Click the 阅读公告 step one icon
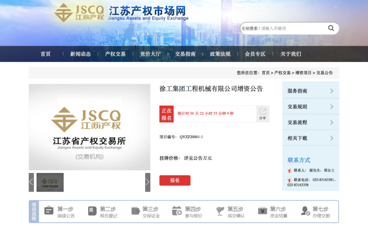Viewport: 368px width, 226px height. [49, 211]
